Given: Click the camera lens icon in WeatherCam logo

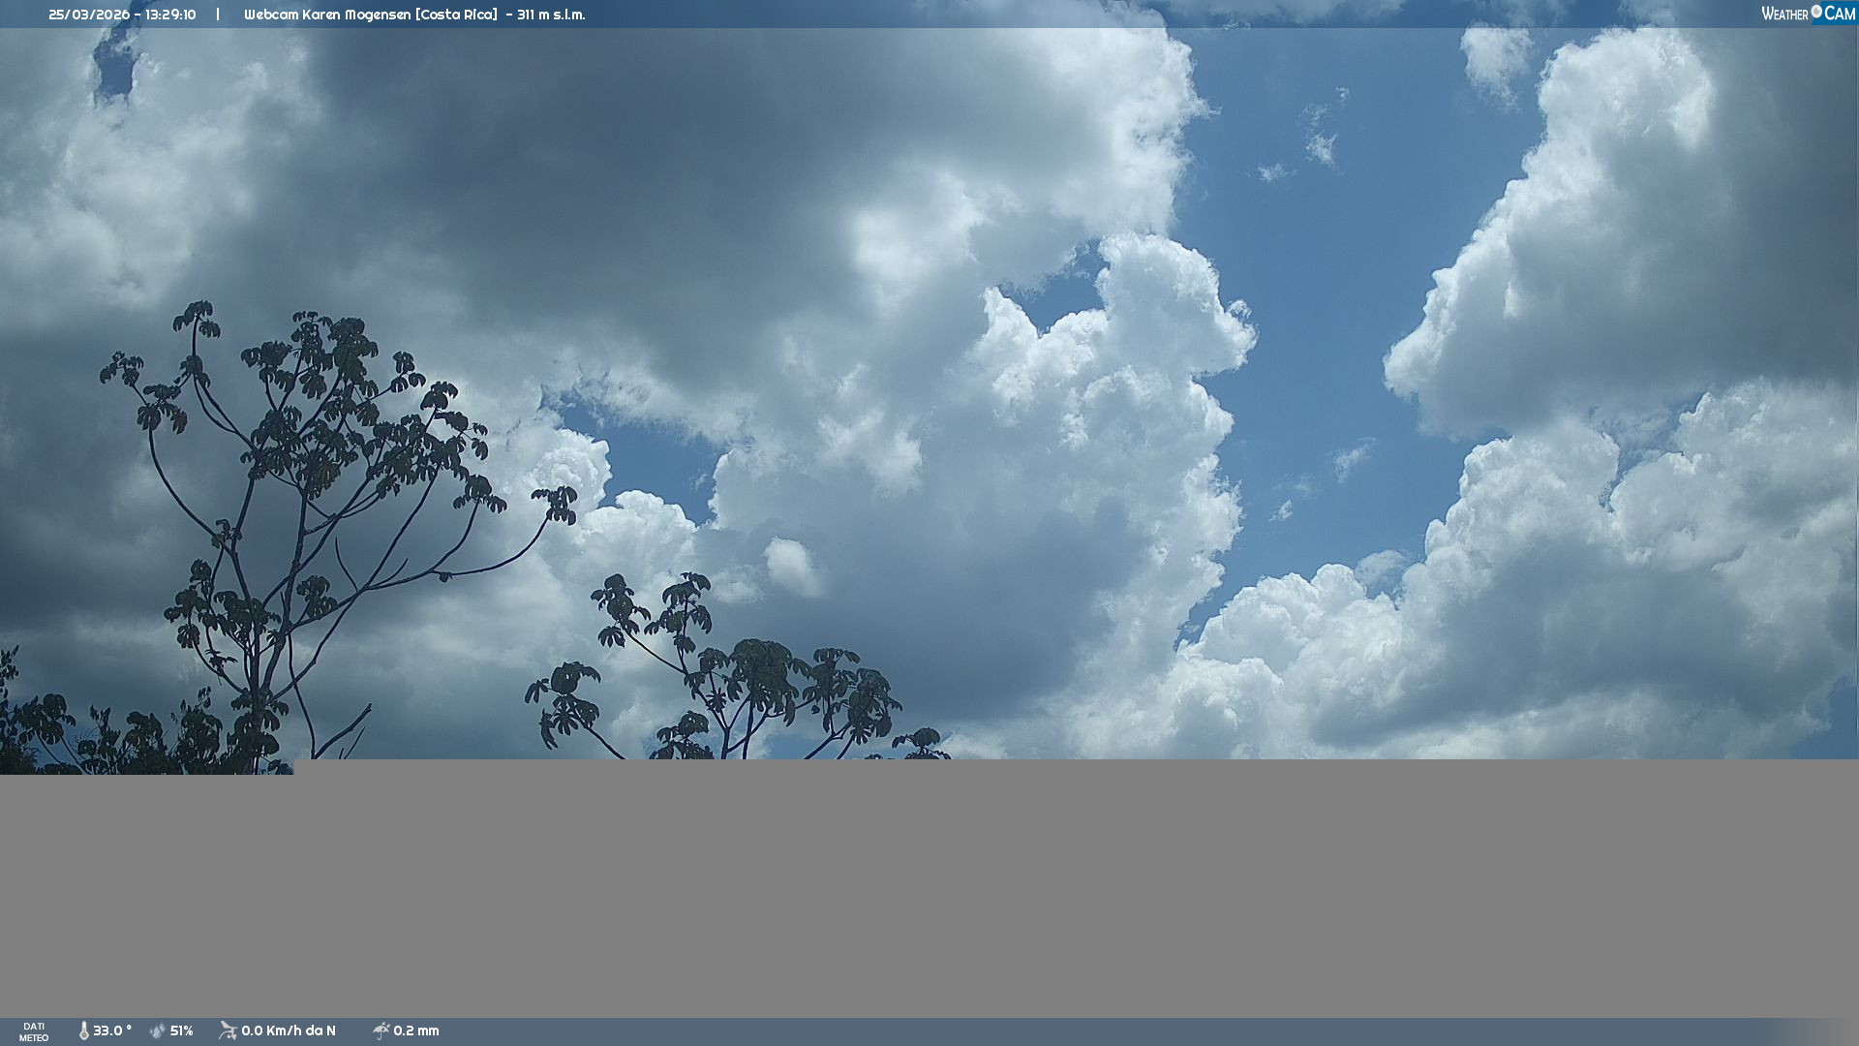Looking at the screenshot, I should pos(1816,12).
